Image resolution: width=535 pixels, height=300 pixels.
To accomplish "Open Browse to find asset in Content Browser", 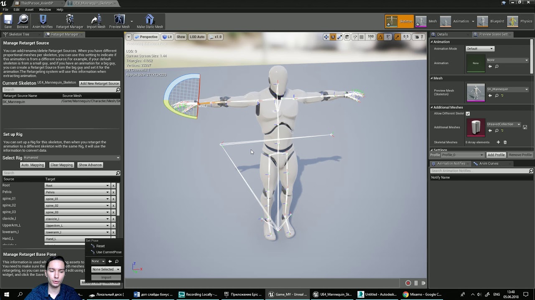I will [x=23, y=22].
